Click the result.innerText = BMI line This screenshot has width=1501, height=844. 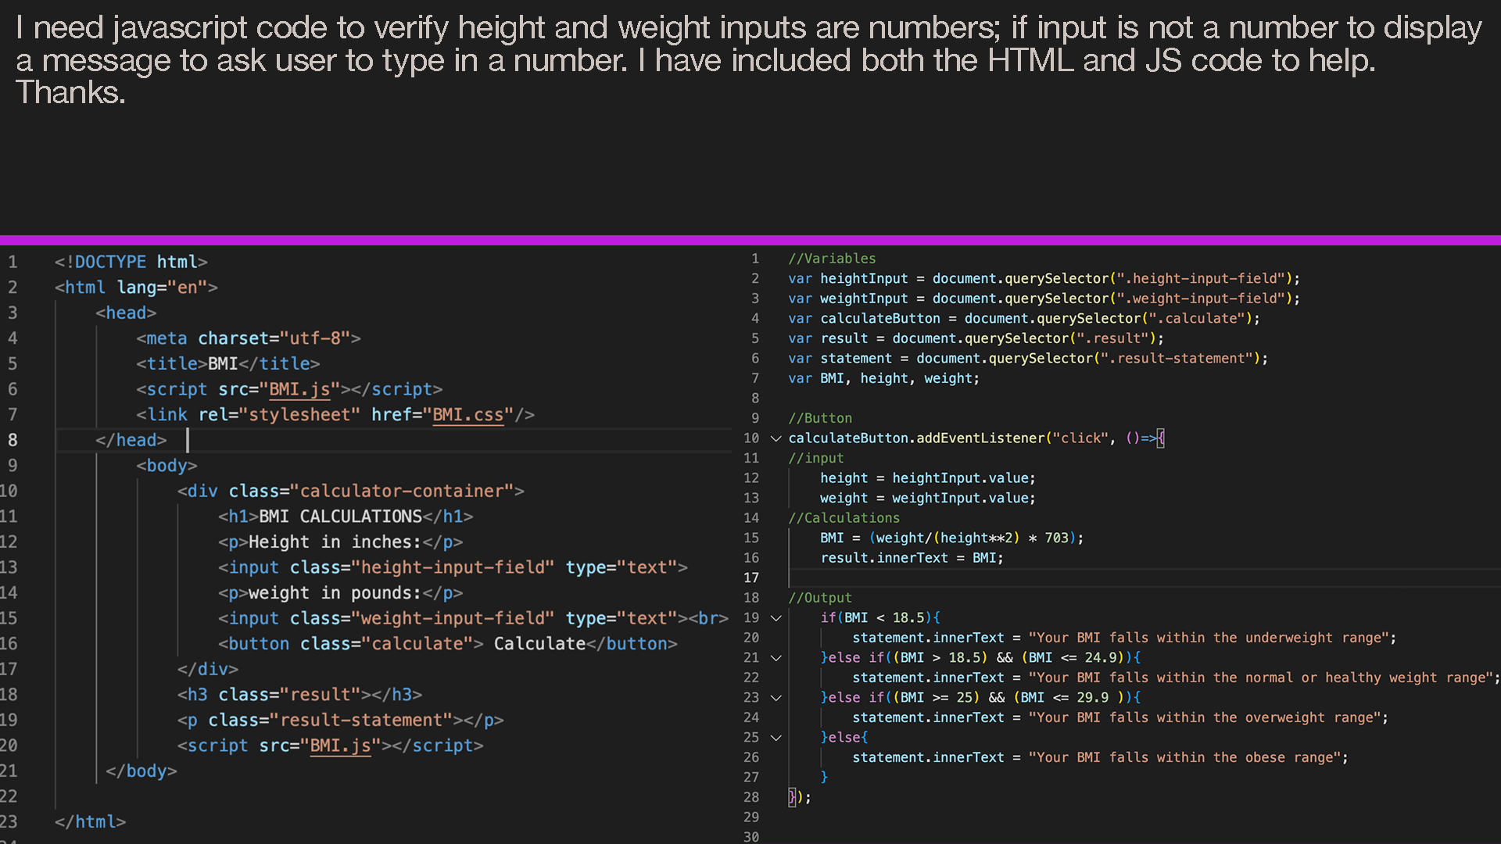tap(911, 558)
